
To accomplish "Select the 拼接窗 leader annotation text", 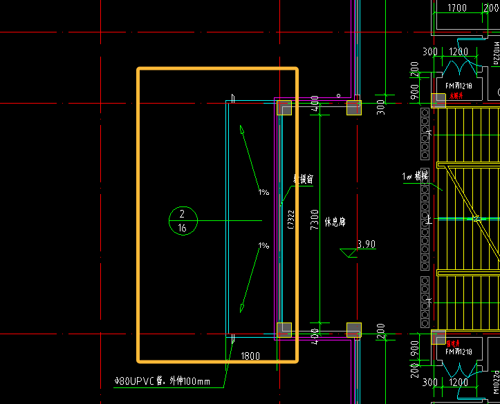I will tap(304, 180).
